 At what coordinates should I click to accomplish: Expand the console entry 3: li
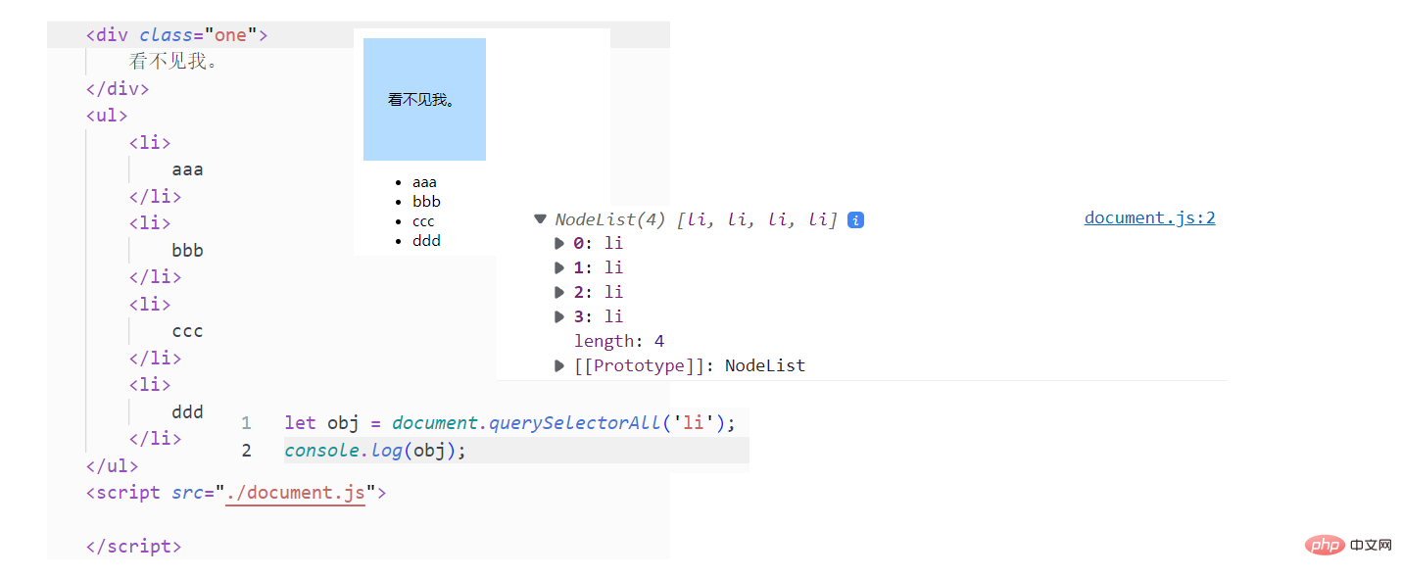coord(559,316)
